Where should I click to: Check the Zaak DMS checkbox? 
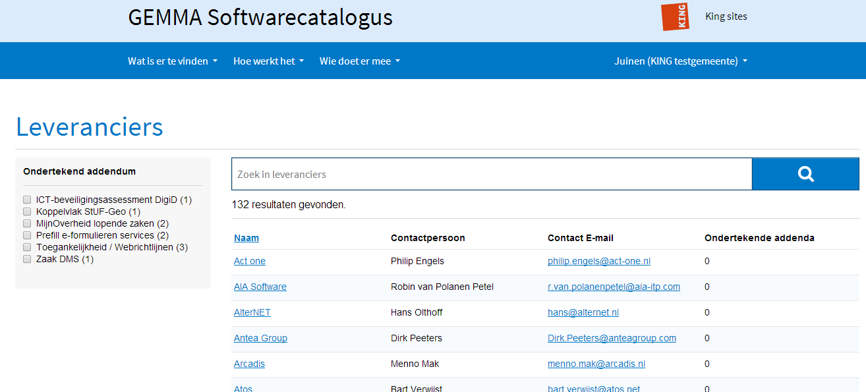(27, 259)
